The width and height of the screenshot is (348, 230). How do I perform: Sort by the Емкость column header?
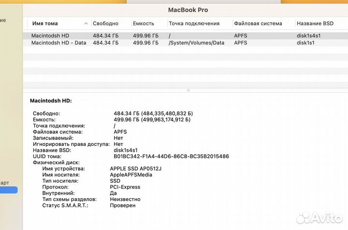(x=144, y=23)
